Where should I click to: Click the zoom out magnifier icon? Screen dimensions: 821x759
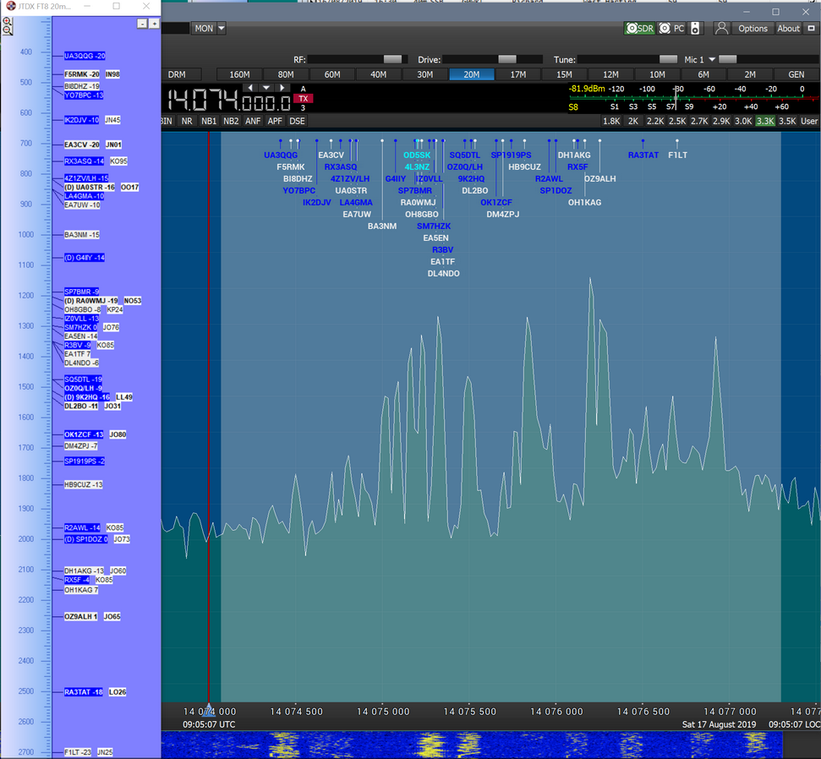click(7, 30)
